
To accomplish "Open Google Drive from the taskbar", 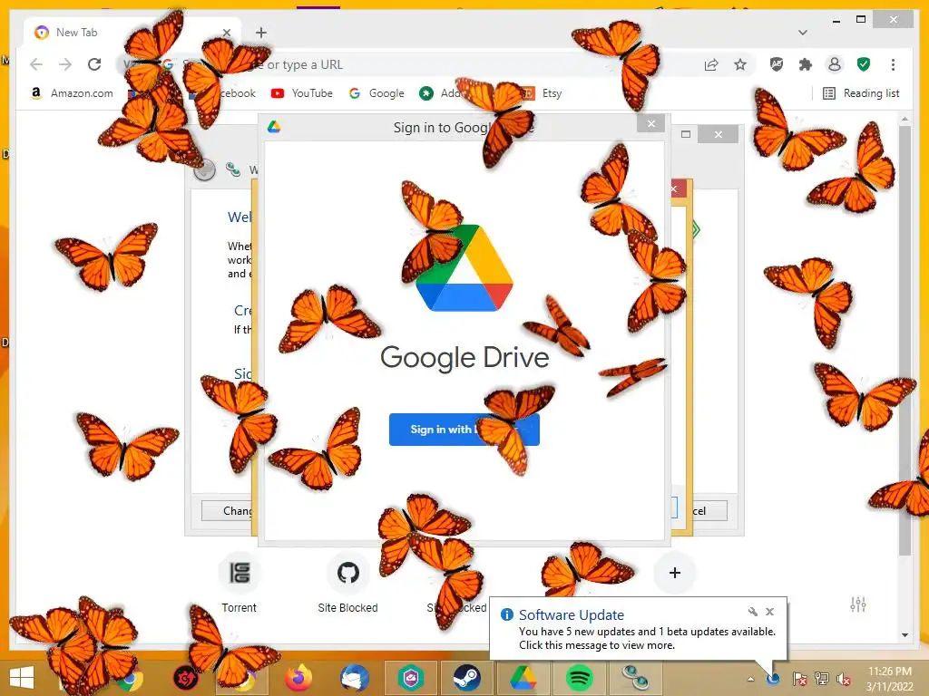I will pos(523,678).
